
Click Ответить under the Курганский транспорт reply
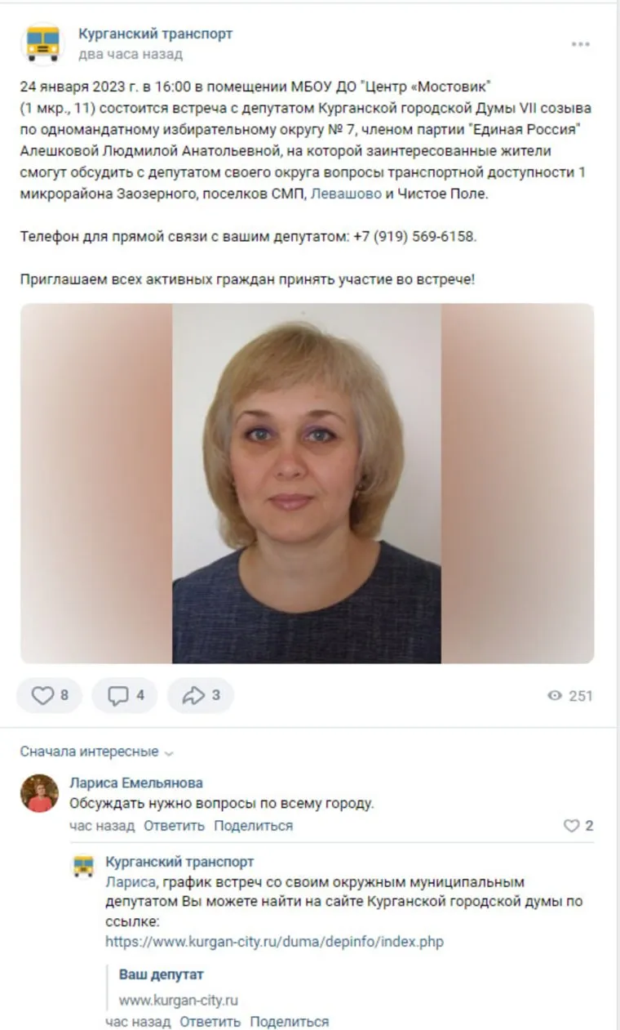[x=210, y=1022]
